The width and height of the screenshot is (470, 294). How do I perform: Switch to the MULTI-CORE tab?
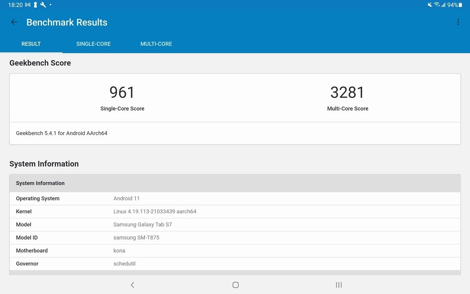tap(156, 44)
